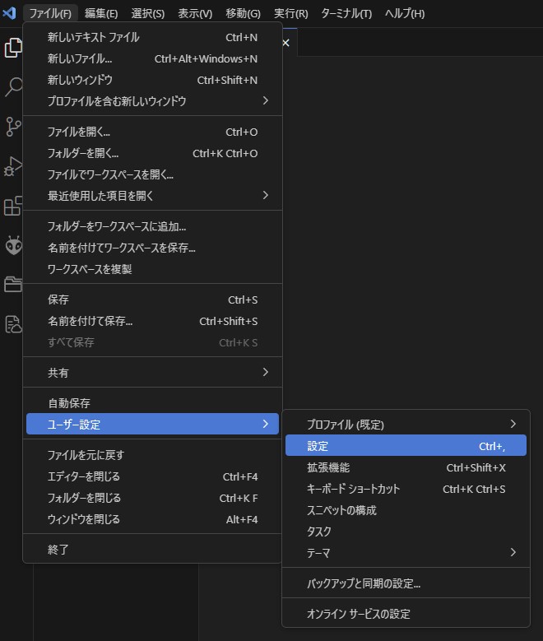The image size is (543, 641).
Task: Choose ワークスペースを複製
Action: (x=152, y=269)
